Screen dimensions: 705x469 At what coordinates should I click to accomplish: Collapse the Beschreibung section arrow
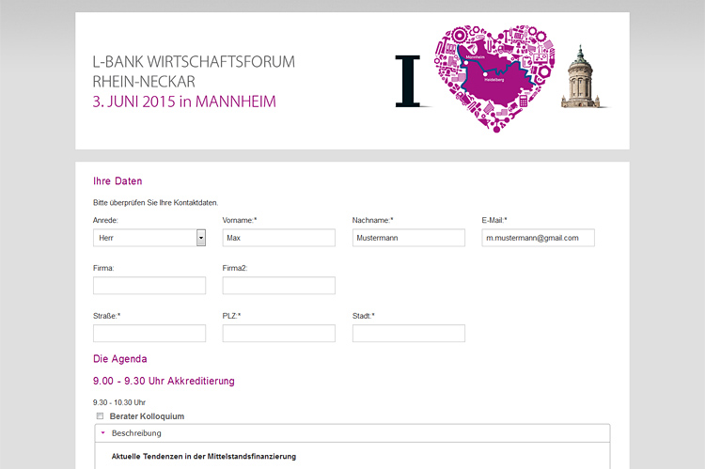103,433
